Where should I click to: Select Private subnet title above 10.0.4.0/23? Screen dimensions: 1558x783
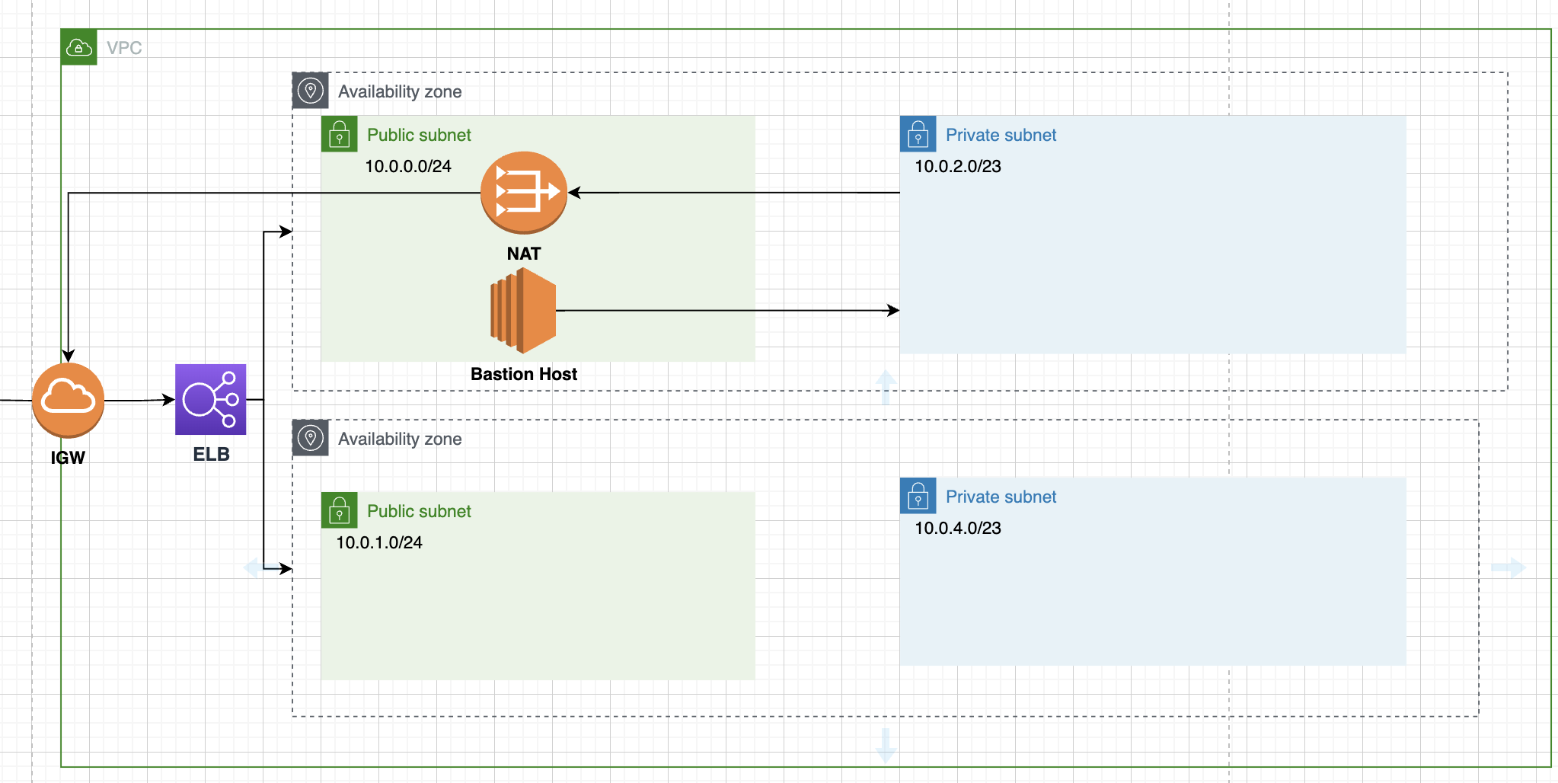point(1001,497)
